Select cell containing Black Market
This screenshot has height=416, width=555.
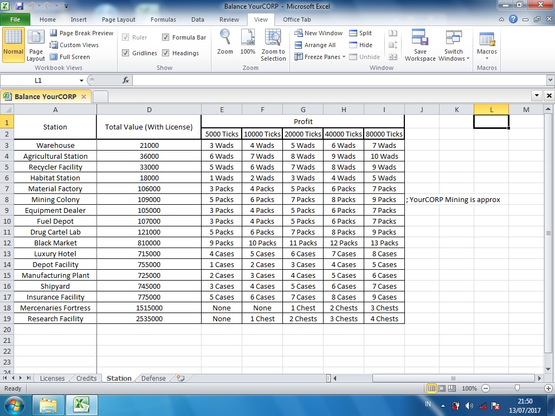[55, 243]
